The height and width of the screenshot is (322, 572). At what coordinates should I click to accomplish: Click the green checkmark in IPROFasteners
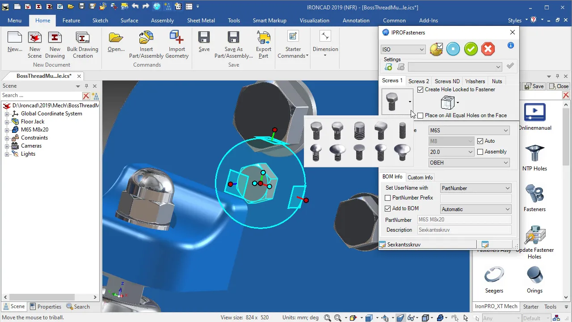[471, 49]
